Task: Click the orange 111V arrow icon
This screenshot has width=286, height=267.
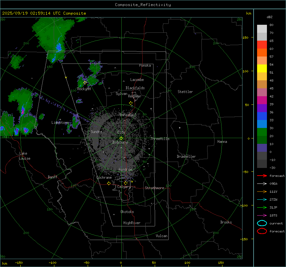Action: click(262, 191)
